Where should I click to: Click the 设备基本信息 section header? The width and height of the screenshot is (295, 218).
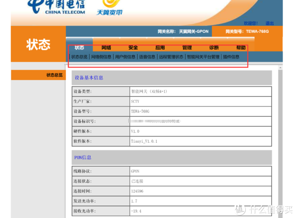tap(89, 78)
